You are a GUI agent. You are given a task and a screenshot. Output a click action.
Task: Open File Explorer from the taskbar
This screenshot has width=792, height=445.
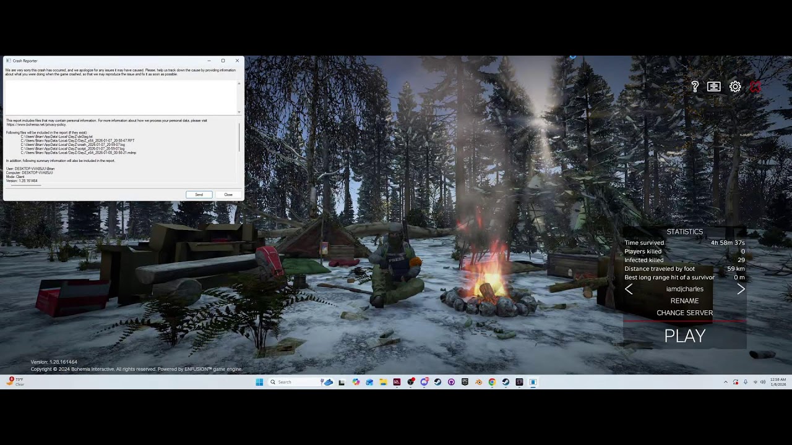(383, 382)
